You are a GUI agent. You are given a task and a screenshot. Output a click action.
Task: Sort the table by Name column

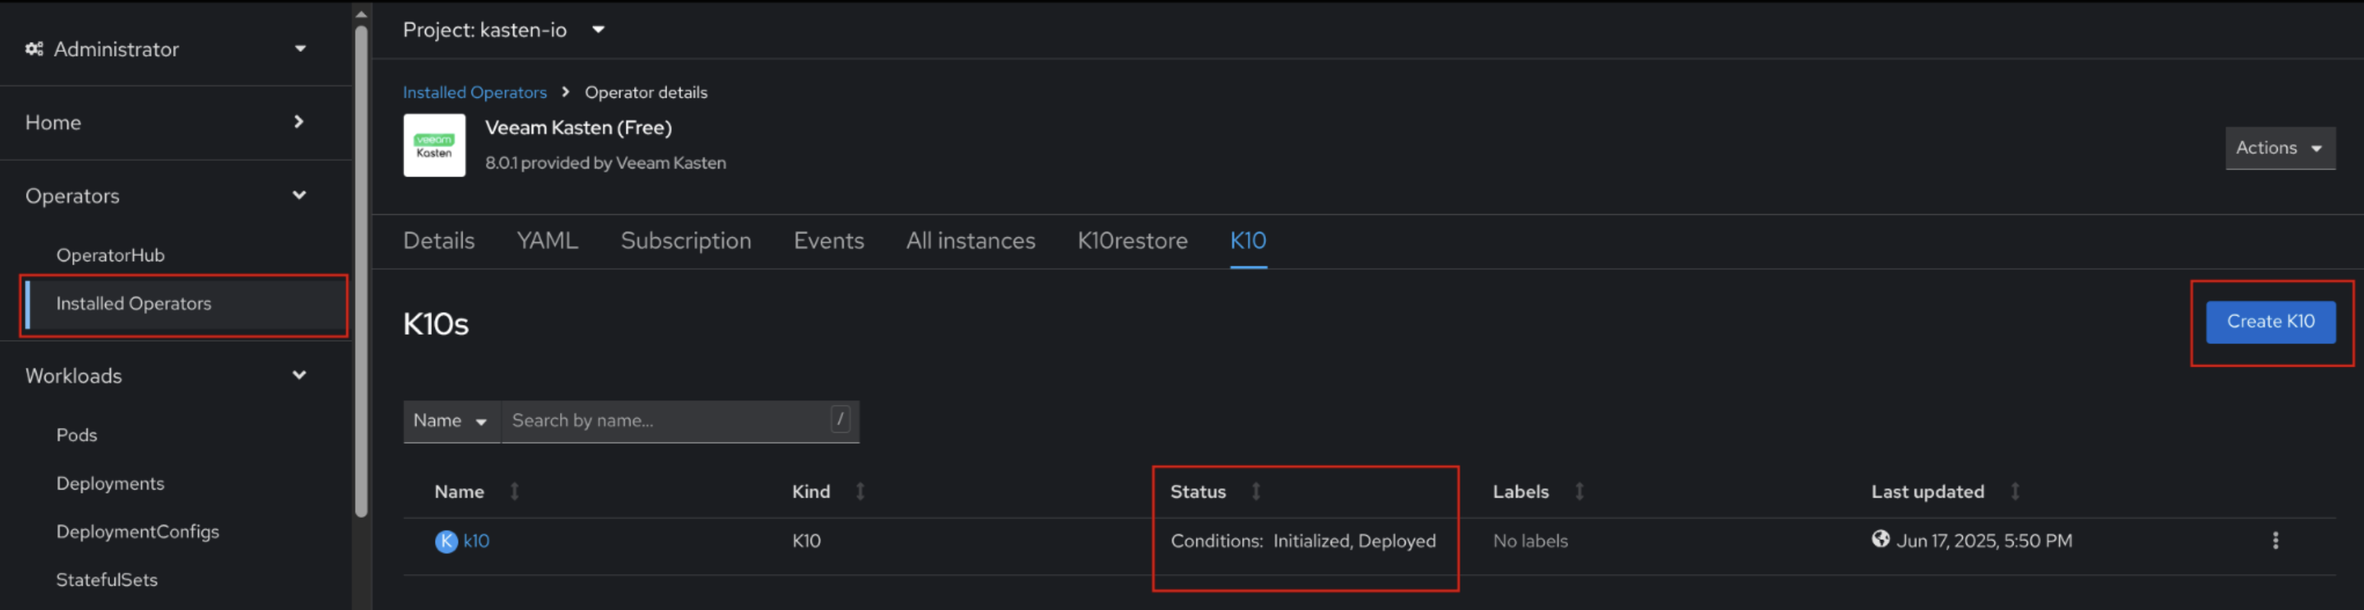[515, 492]
